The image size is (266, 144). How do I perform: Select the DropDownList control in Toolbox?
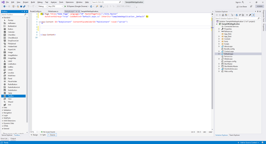(14, 41)
